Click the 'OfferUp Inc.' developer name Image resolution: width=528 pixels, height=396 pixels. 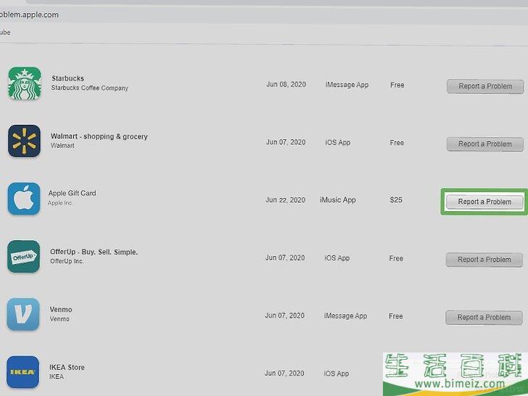coord(67,261)
